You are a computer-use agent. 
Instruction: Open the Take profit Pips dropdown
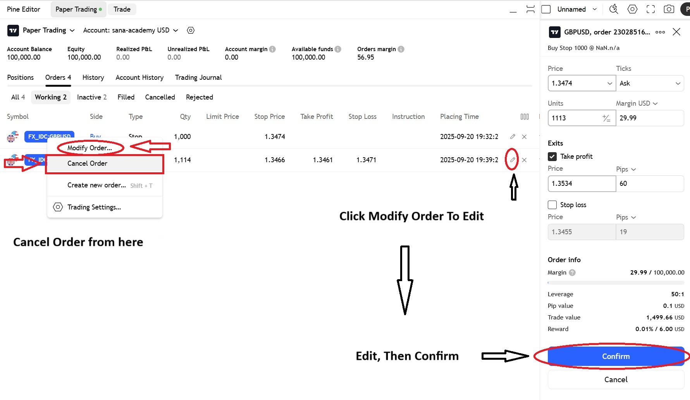[x=625, y=169]
